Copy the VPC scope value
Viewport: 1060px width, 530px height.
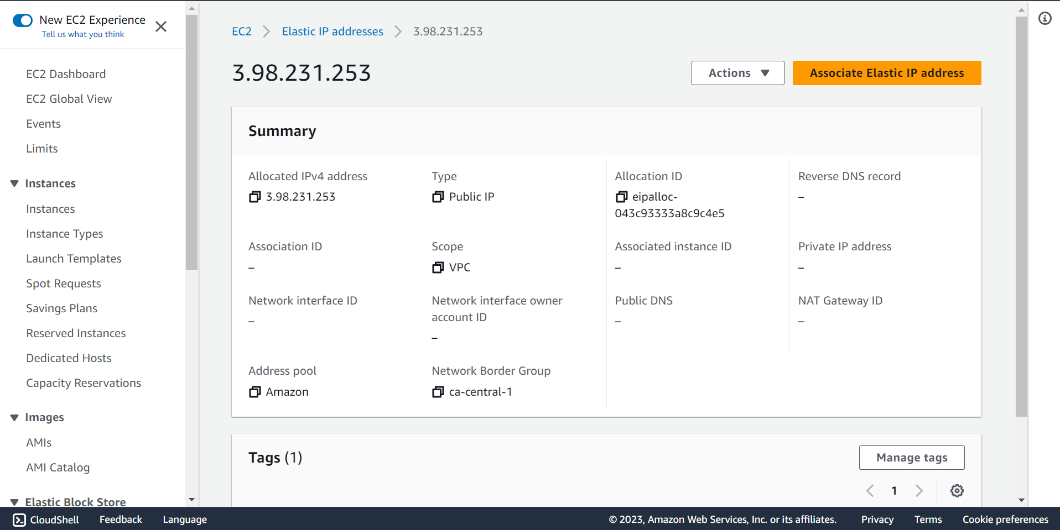tap(438, 267)
